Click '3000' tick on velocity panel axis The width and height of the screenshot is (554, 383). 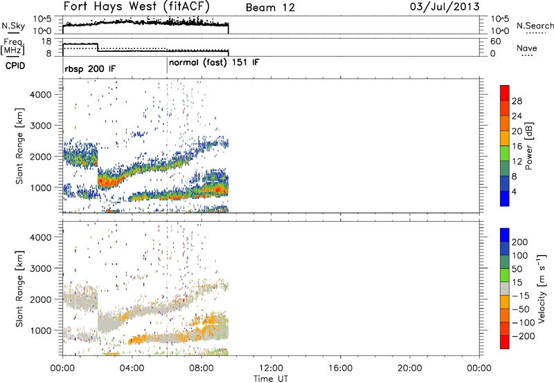tap(41, 268)
